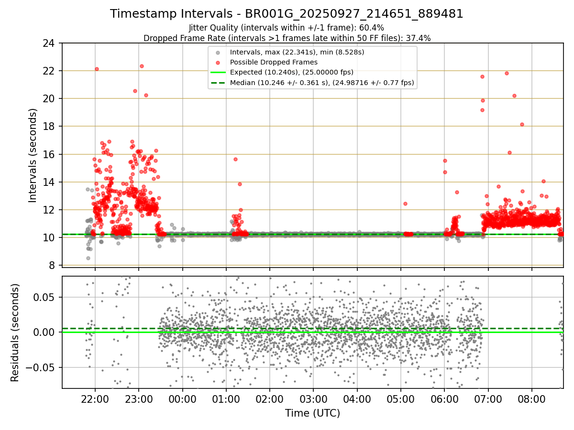
Task: Click legend entry Intervals max (22.341s)
Action: pos(297,52)
